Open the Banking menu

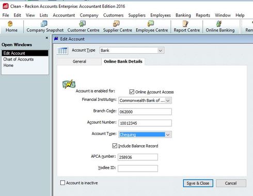pos(183,15)
